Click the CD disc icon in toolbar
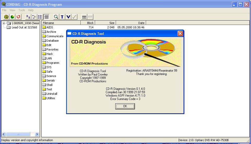The height and width of the screenshot is (144, 251). tap(6, 17)
